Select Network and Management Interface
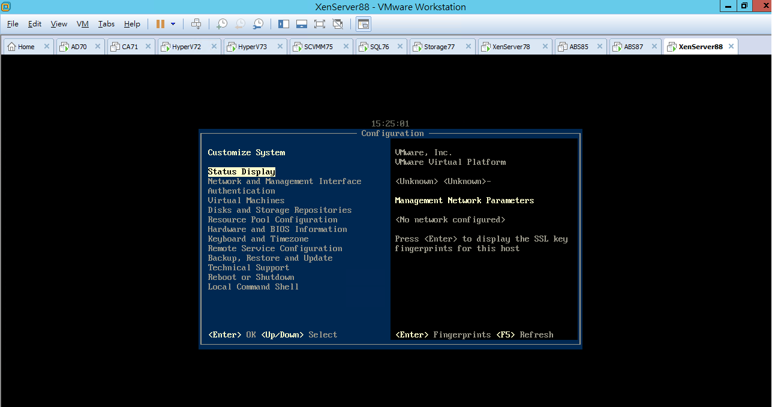Viewport: 772px width, 407px height. pyautogui.click(x=284, y=181)
